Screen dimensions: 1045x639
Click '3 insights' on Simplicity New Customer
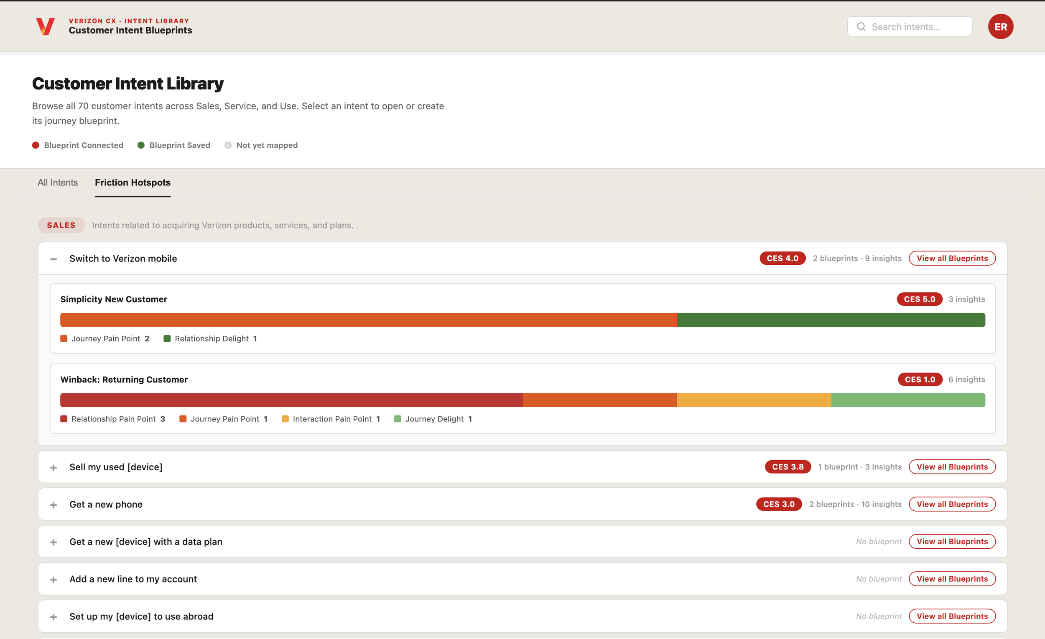click(x=966, y=299)
